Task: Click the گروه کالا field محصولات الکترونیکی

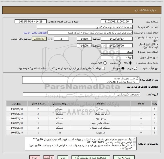Action: 81,94
